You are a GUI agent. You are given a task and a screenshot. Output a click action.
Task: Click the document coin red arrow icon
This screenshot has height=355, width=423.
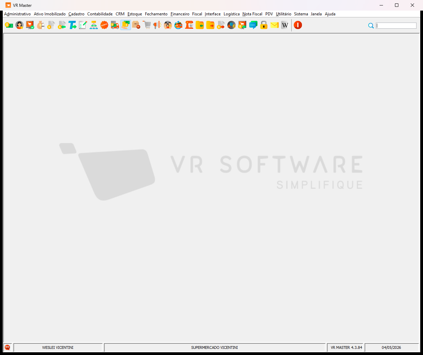click(221, 25)
